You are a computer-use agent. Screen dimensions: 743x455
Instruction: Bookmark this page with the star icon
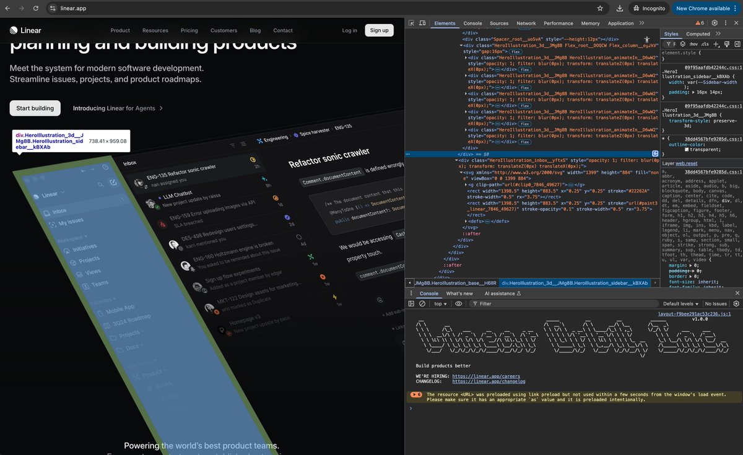pos(600,8)
